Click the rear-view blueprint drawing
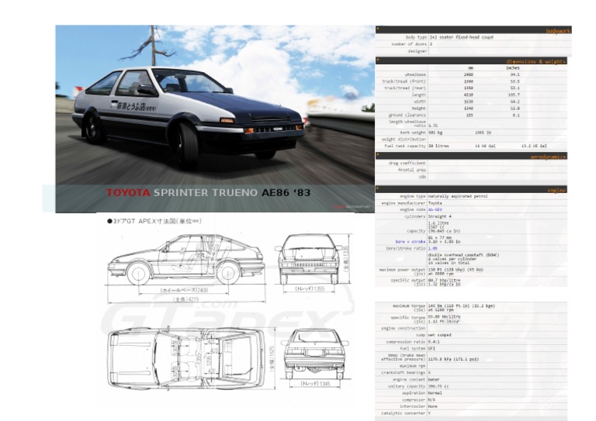The height and width of the screenshot is (421, 596). [x=314, y=354]
